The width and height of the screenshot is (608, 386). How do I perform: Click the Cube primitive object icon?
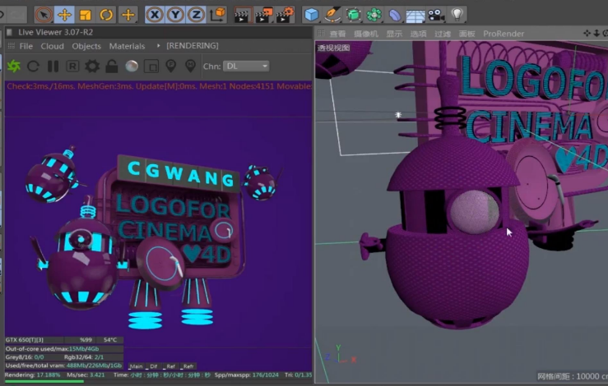[311, 14]
